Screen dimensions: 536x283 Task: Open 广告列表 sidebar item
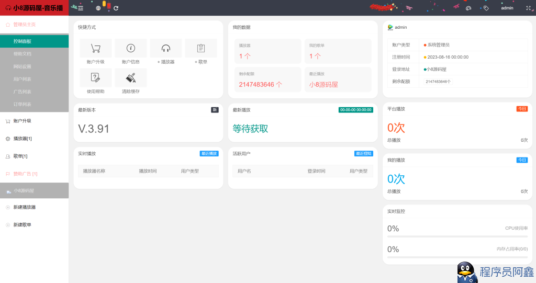point(34,92)
